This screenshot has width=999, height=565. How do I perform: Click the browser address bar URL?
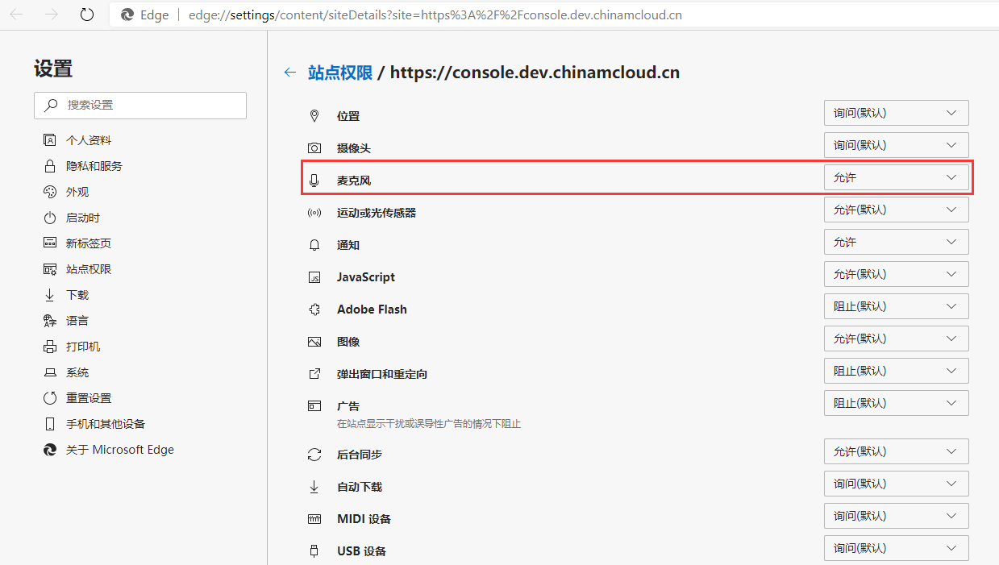click(435, 15)
